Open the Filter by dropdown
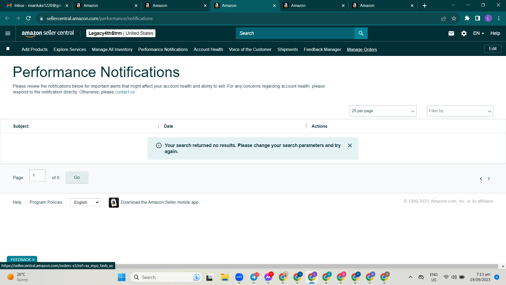 (x=460, y=111)
